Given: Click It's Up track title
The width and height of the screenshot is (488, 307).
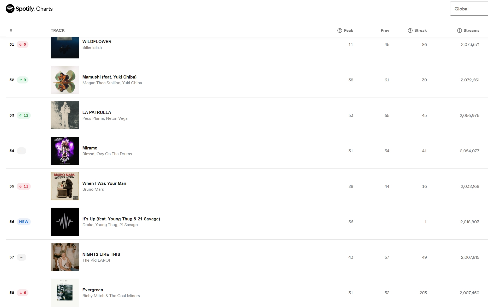Looking at the screenshot, I should tap(121, 219).
